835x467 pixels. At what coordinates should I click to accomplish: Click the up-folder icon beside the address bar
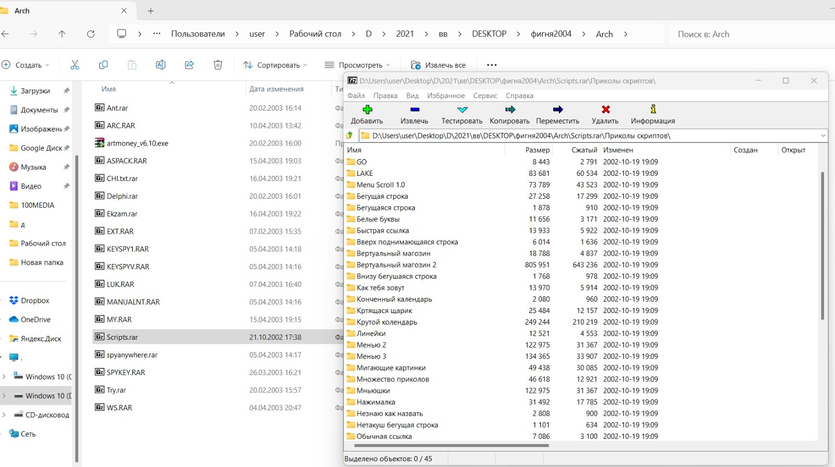point(350,136)
